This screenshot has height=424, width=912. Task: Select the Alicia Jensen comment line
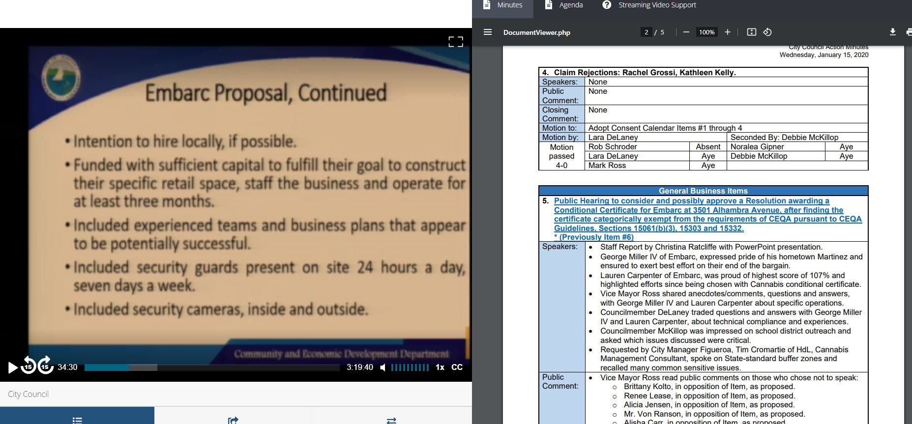pyautogui.click(x=709, y=404)
